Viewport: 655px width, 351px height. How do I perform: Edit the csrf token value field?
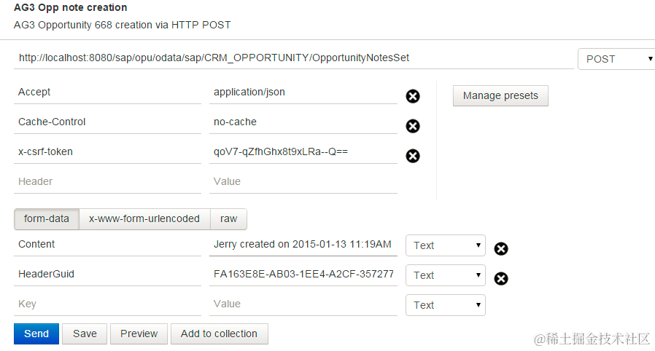point(303,152)
